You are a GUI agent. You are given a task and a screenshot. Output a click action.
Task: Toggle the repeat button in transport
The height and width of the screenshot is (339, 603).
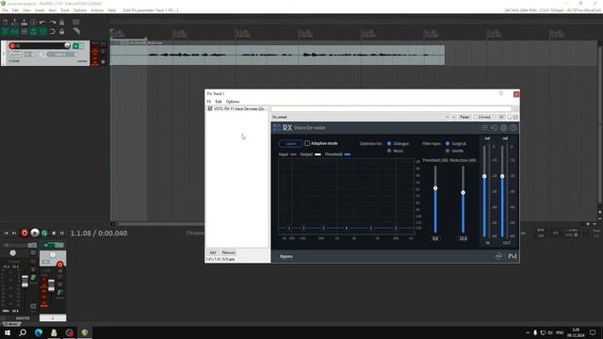[44, 233]
